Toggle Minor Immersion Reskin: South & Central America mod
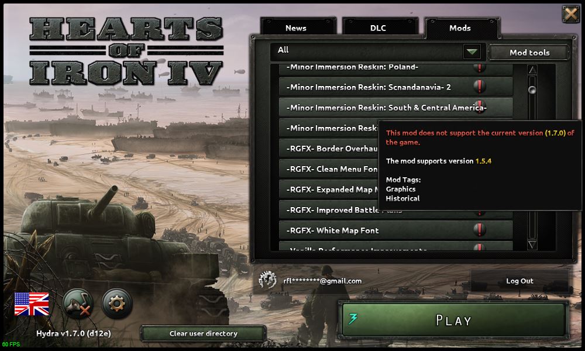The height and width of the screenshot is (351, 585). tap(396, 108)
